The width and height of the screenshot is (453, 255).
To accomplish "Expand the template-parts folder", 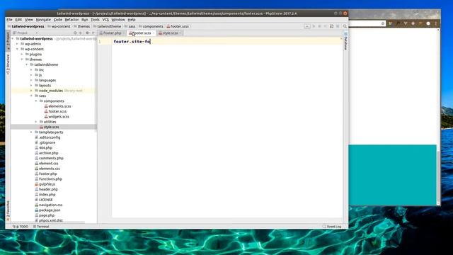I will click(x=31, y=132).
